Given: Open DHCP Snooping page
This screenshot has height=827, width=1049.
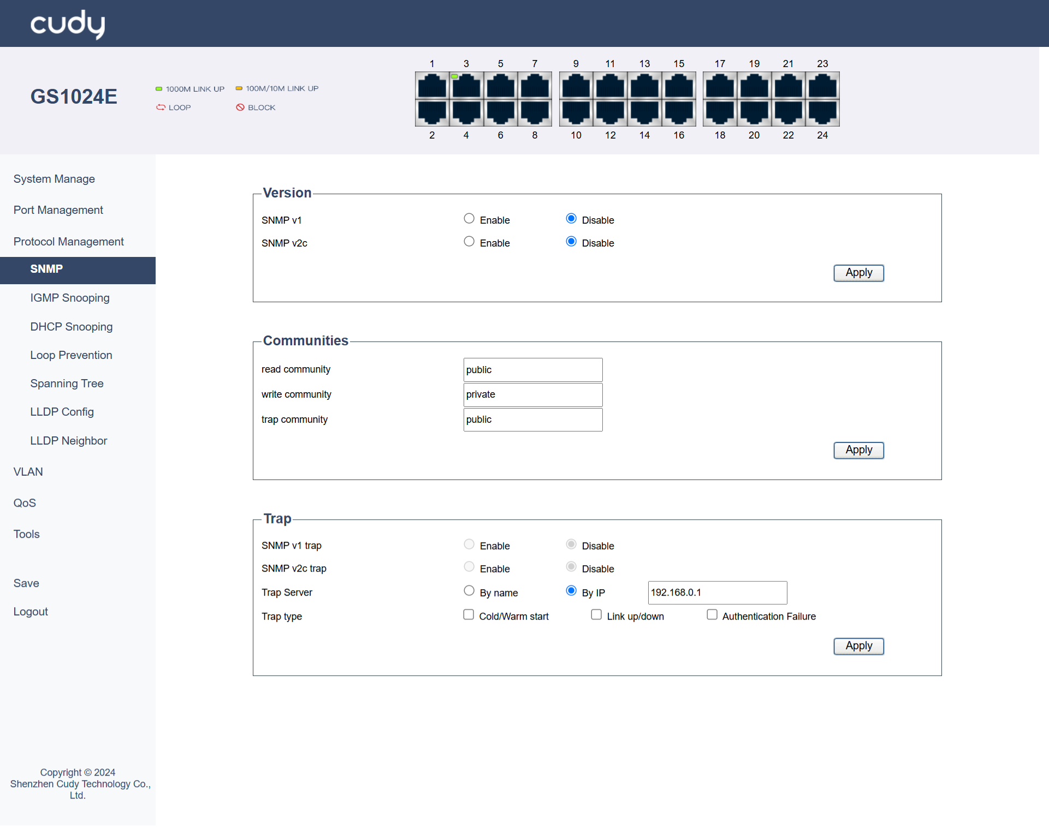Looking at the screenshot, I should coord(72,327).
